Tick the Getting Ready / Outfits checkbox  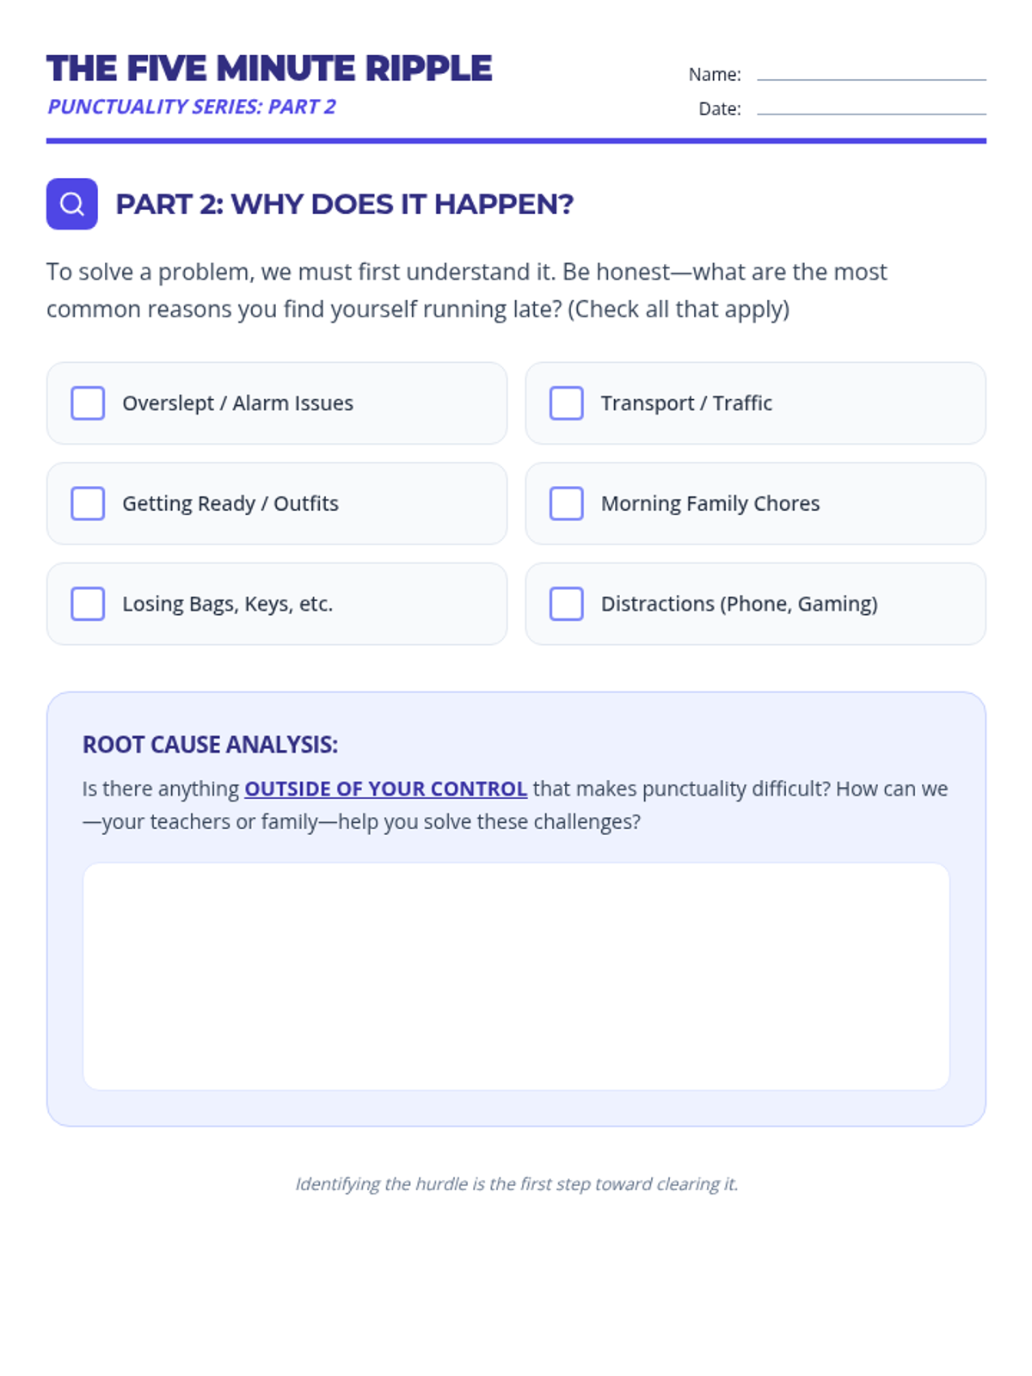click(88, 504)
